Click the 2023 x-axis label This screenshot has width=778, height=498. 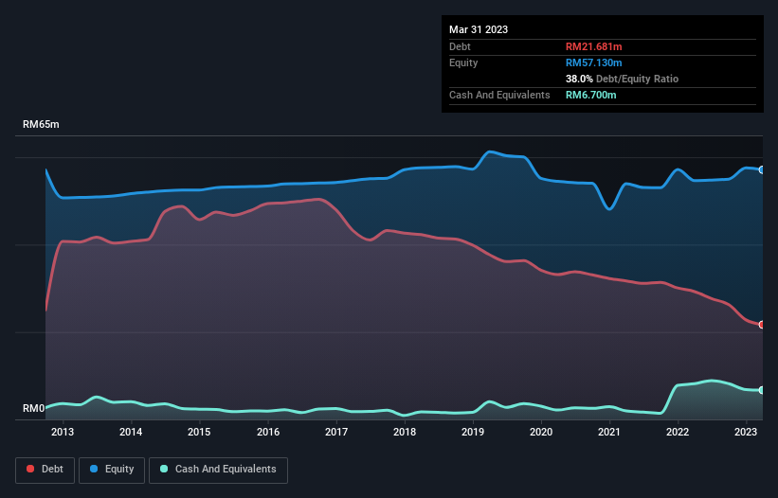click(745, 432)
